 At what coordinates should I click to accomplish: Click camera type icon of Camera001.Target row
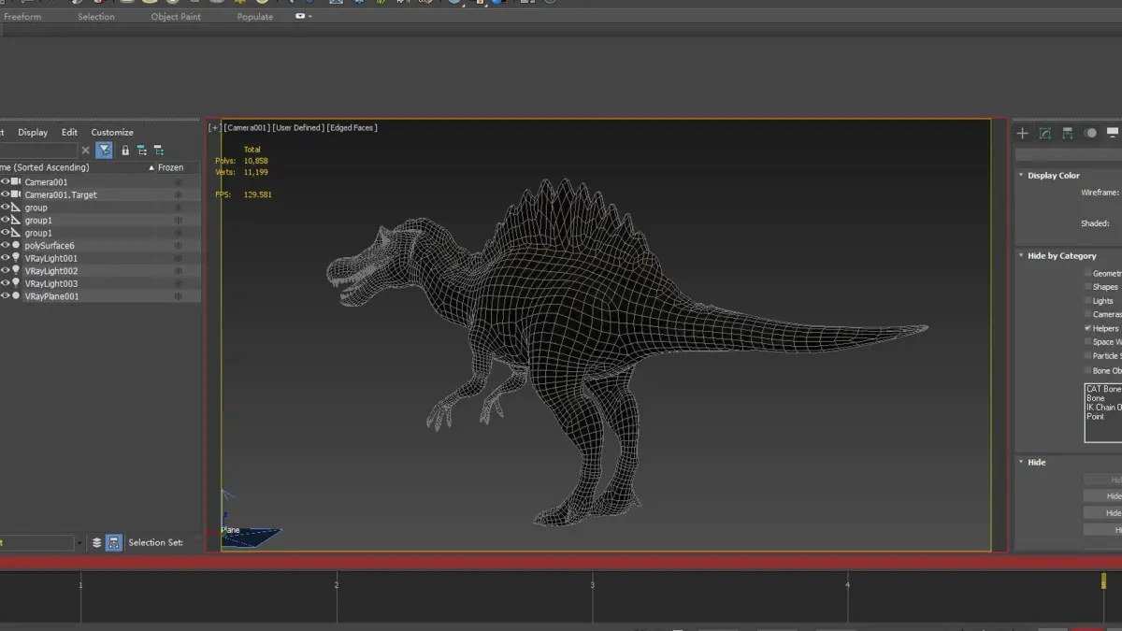click(x=16, y=194)
